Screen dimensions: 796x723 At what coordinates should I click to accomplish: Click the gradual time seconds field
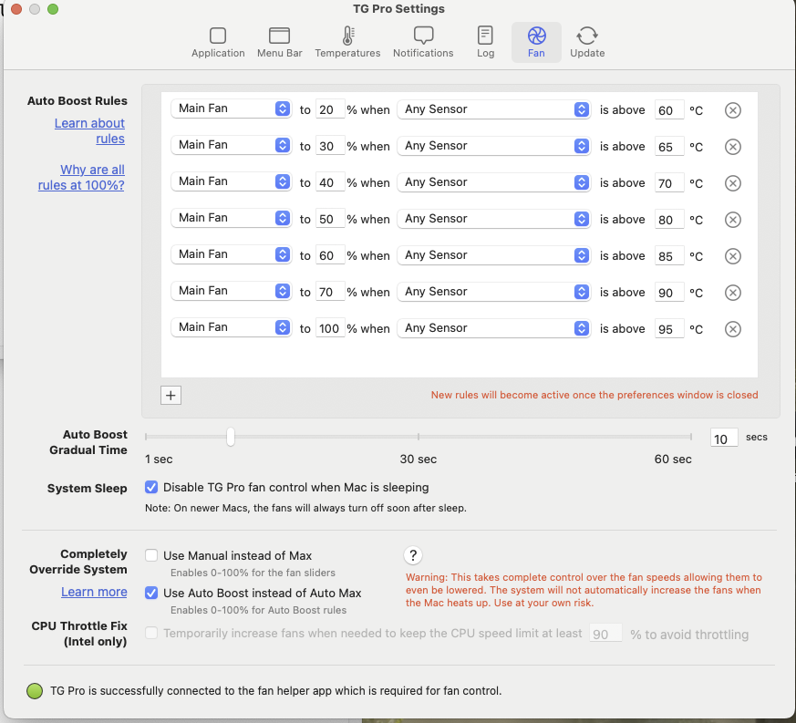tap(724, 439)
